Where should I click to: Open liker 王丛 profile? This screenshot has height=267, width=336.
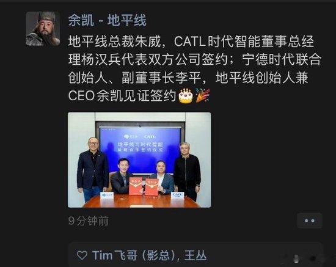[195, 255]
